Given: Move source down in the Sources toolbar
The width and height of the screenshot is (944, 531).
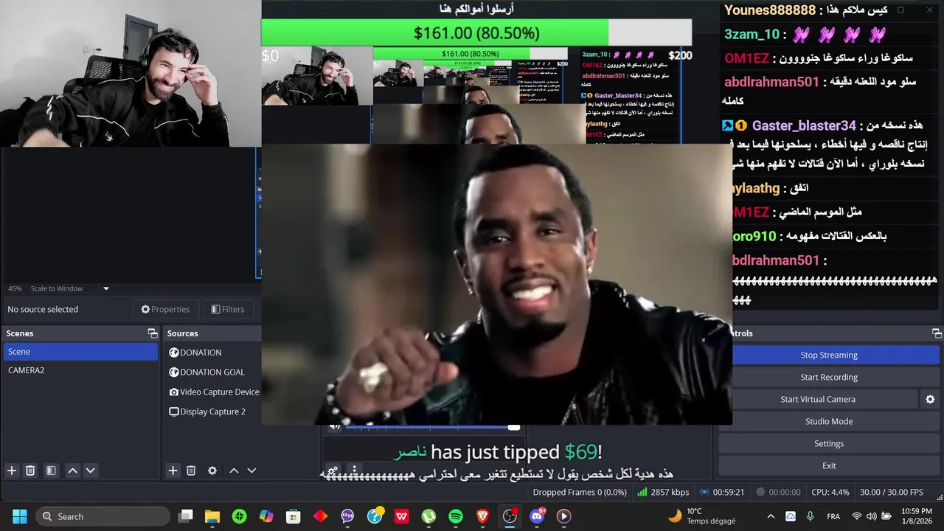Looking at the screenshot, I should (x=251, y=471).
